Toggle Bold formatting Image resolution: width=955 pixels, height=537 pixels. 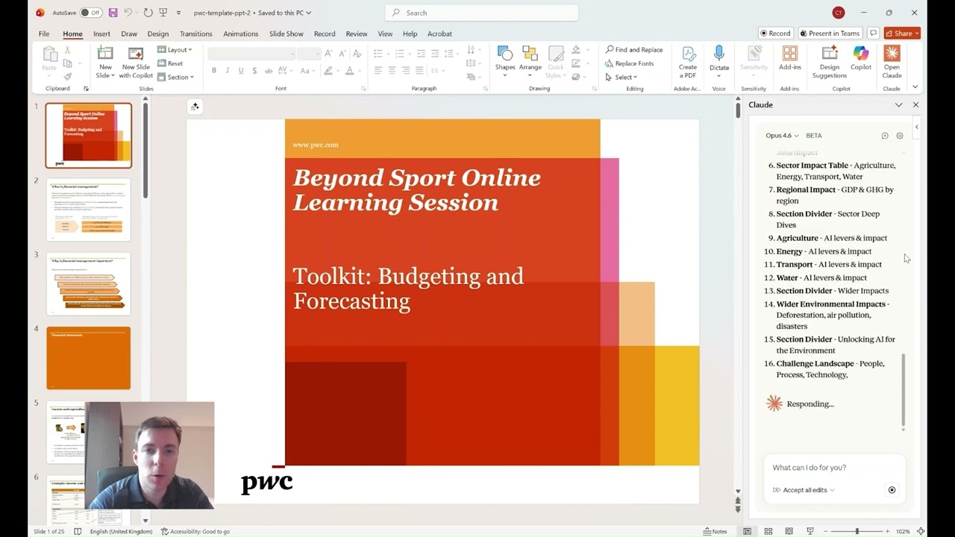pos(214,71)
